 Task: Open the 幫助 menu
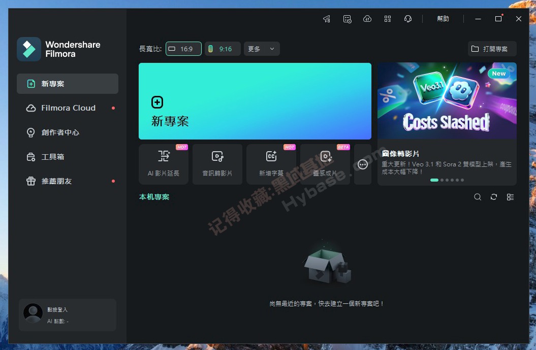(443, 19)
